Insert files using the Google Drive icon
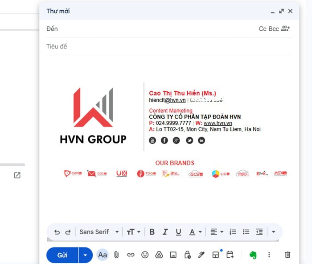 [159, 255]
